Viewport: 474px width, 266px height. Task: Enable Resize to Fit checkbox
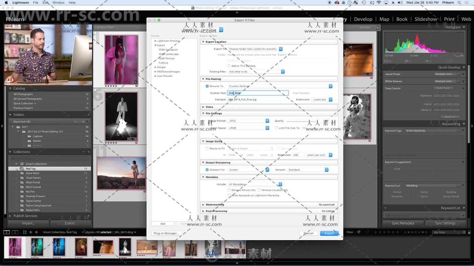pyautogui.click(x=207, y=149)
